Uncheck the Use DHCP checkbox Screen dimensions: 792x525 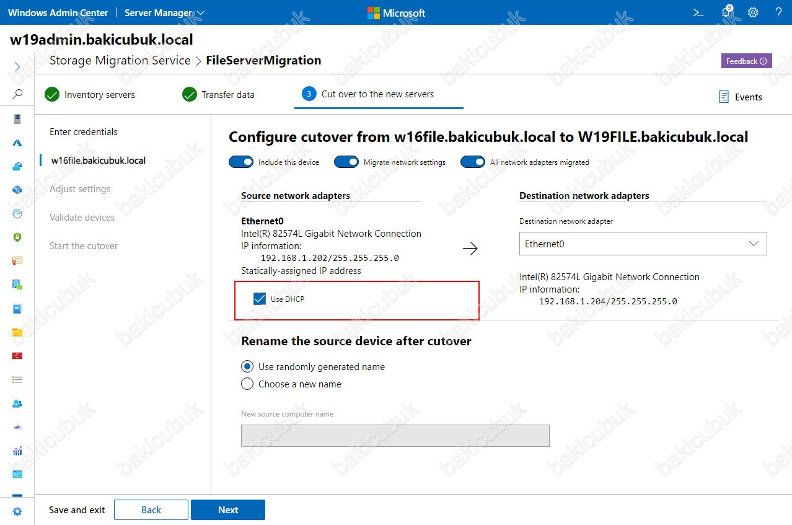[260, 299]
